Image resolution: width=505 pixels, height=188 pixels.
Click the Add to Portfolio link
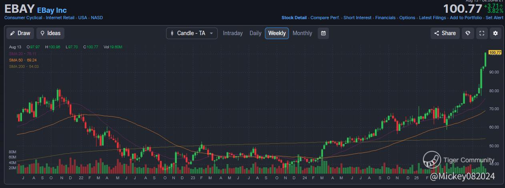[x=466, y=18]
